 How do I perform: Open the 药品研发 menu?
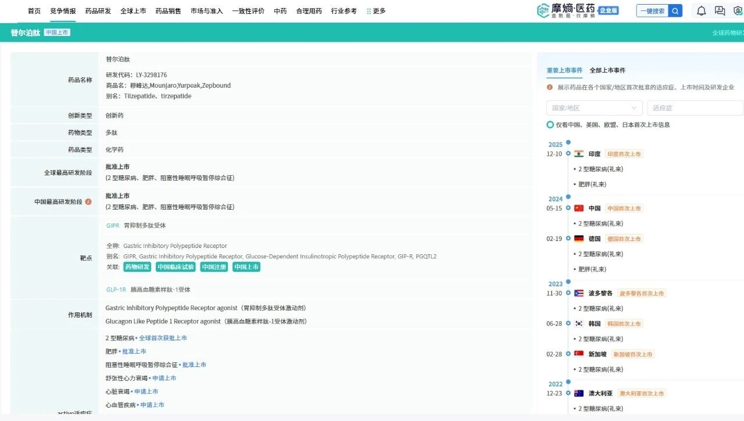[x=98, y=11]
